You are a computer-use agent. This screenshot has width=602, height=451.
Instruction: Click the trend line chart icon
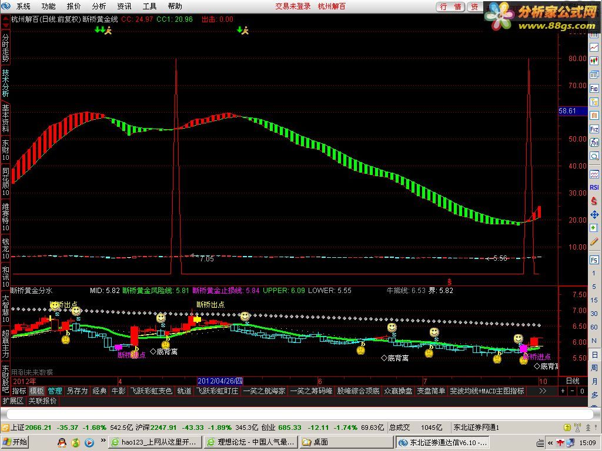[594, 48]
